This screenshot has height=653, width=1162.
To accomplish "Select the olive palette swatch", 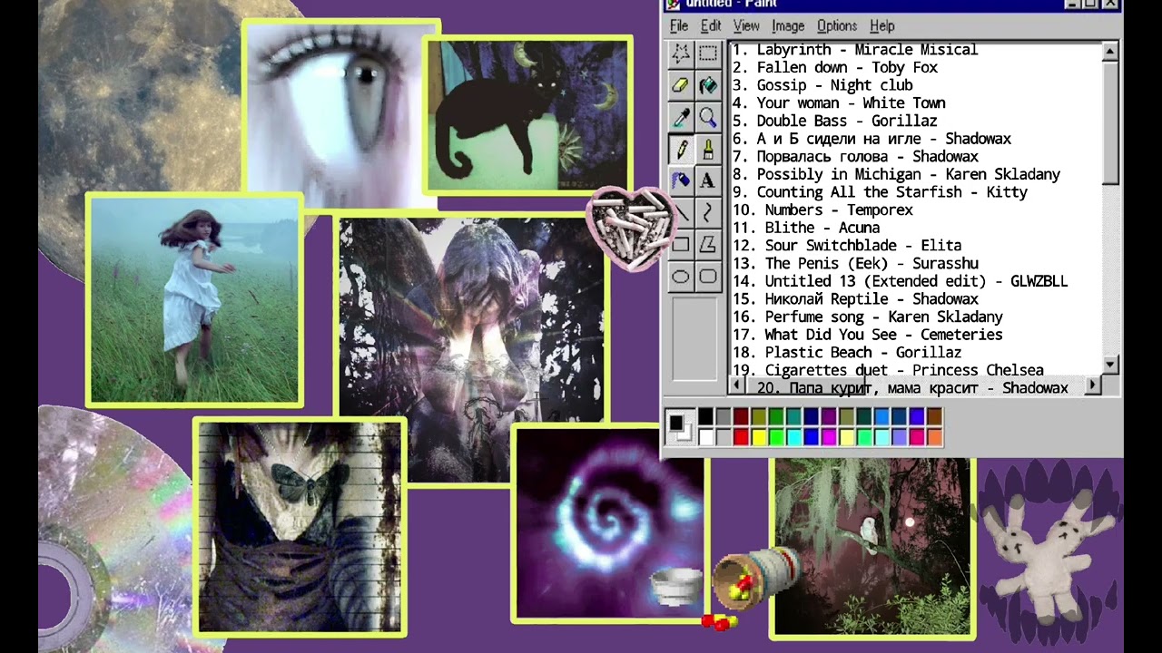I will (759, 416).
